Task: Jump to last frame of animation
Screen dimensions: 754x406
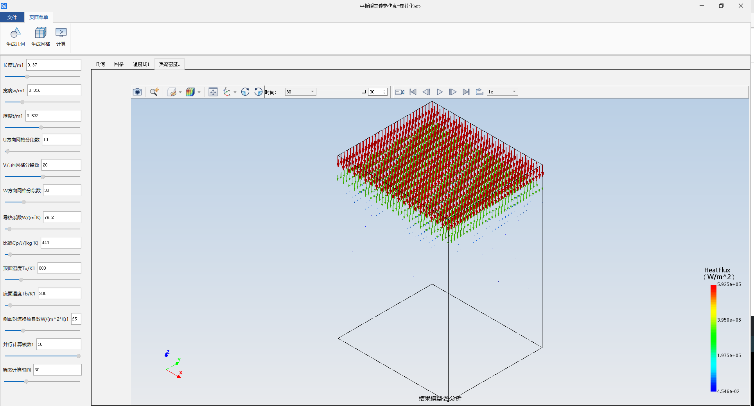Action: click(x=466, y=92)
